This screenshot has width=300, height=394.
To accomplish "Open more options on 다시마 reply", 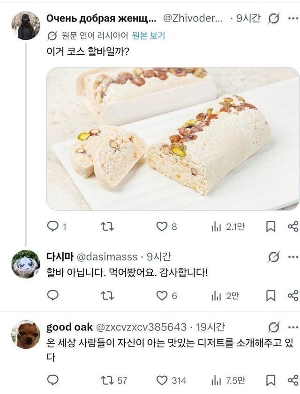I will [x=293, y=256].
